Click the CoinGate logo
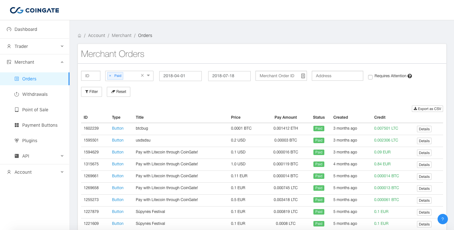The width and height of the screenshot is (454, 230). [34, 10]
